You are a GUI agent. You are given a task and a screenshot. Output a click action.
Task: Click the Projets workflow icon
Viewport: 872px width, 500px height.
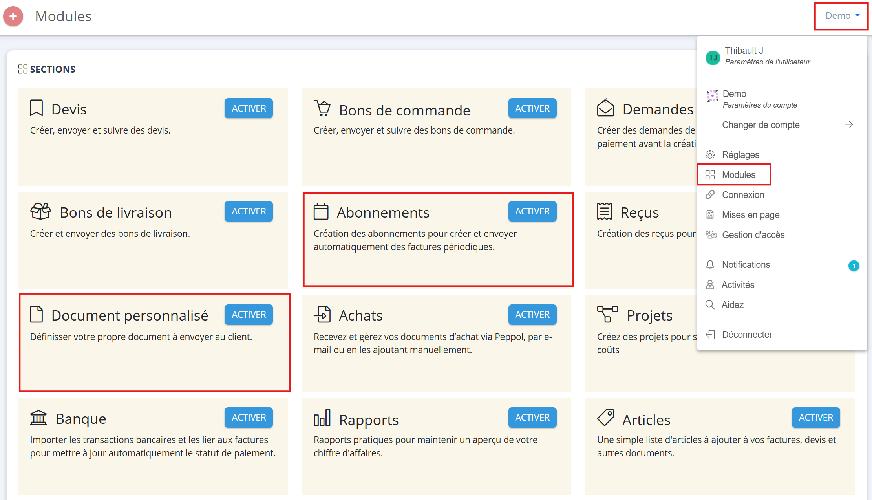point(607,314)
